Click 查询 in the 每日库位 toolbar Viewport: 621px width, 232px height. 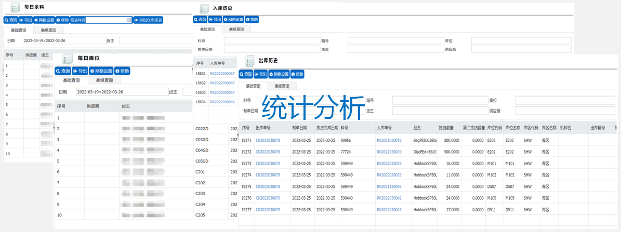(63, 71)
